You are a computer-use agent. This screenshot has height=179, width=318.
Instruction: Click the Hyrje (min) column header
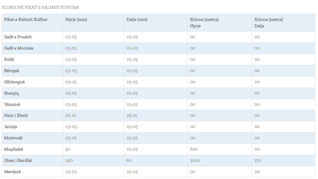[x=76, y=20]
